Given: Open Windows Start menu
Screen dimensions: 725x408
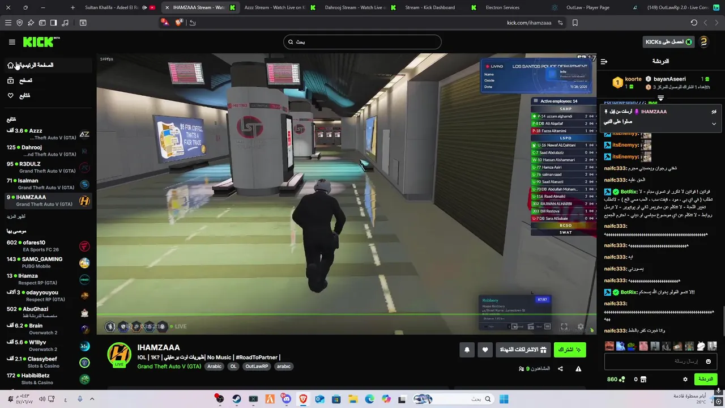Looking at the screenshot, I should coord(504,399).
